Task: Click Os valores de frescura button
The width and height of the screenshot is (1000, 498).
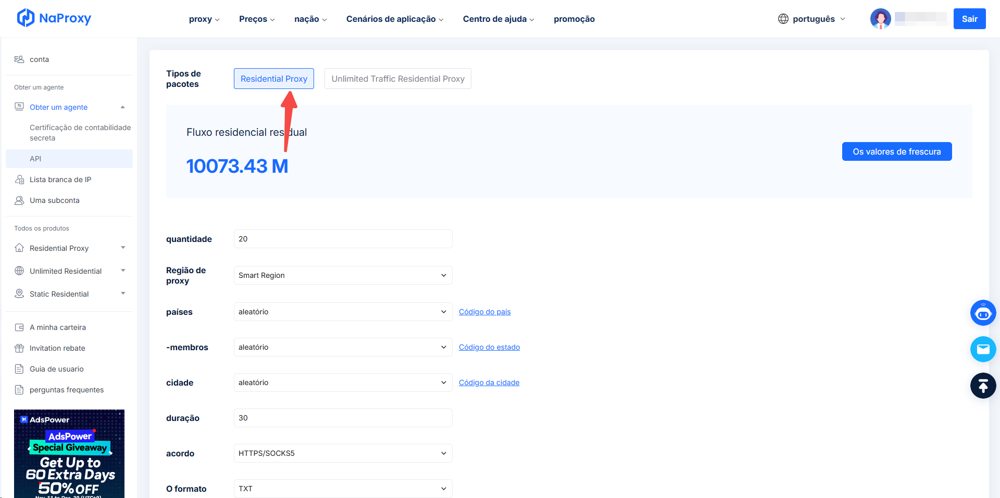Action: tap(897, 151)
